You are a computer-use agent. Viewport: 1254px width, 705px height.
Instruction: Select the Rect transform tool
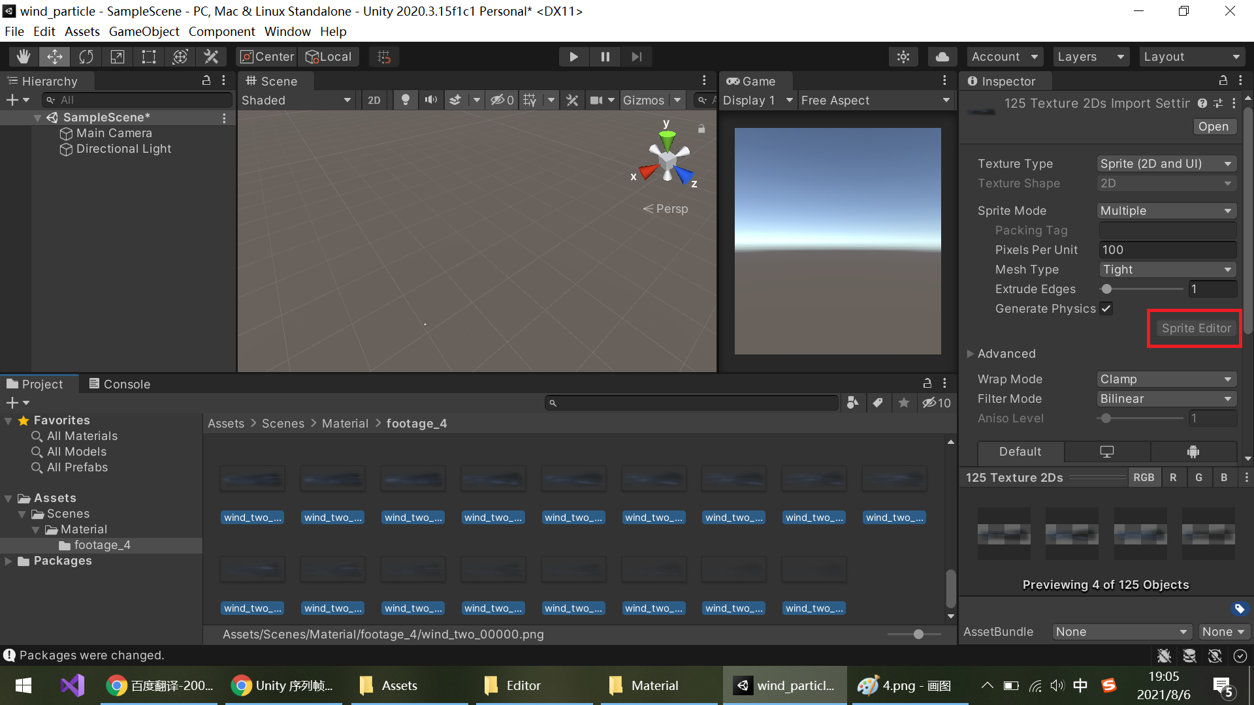[149, 57]
